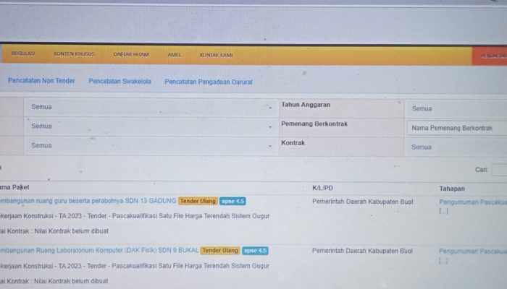Open the DAFTAR HITAM menu item

[131, 54]
